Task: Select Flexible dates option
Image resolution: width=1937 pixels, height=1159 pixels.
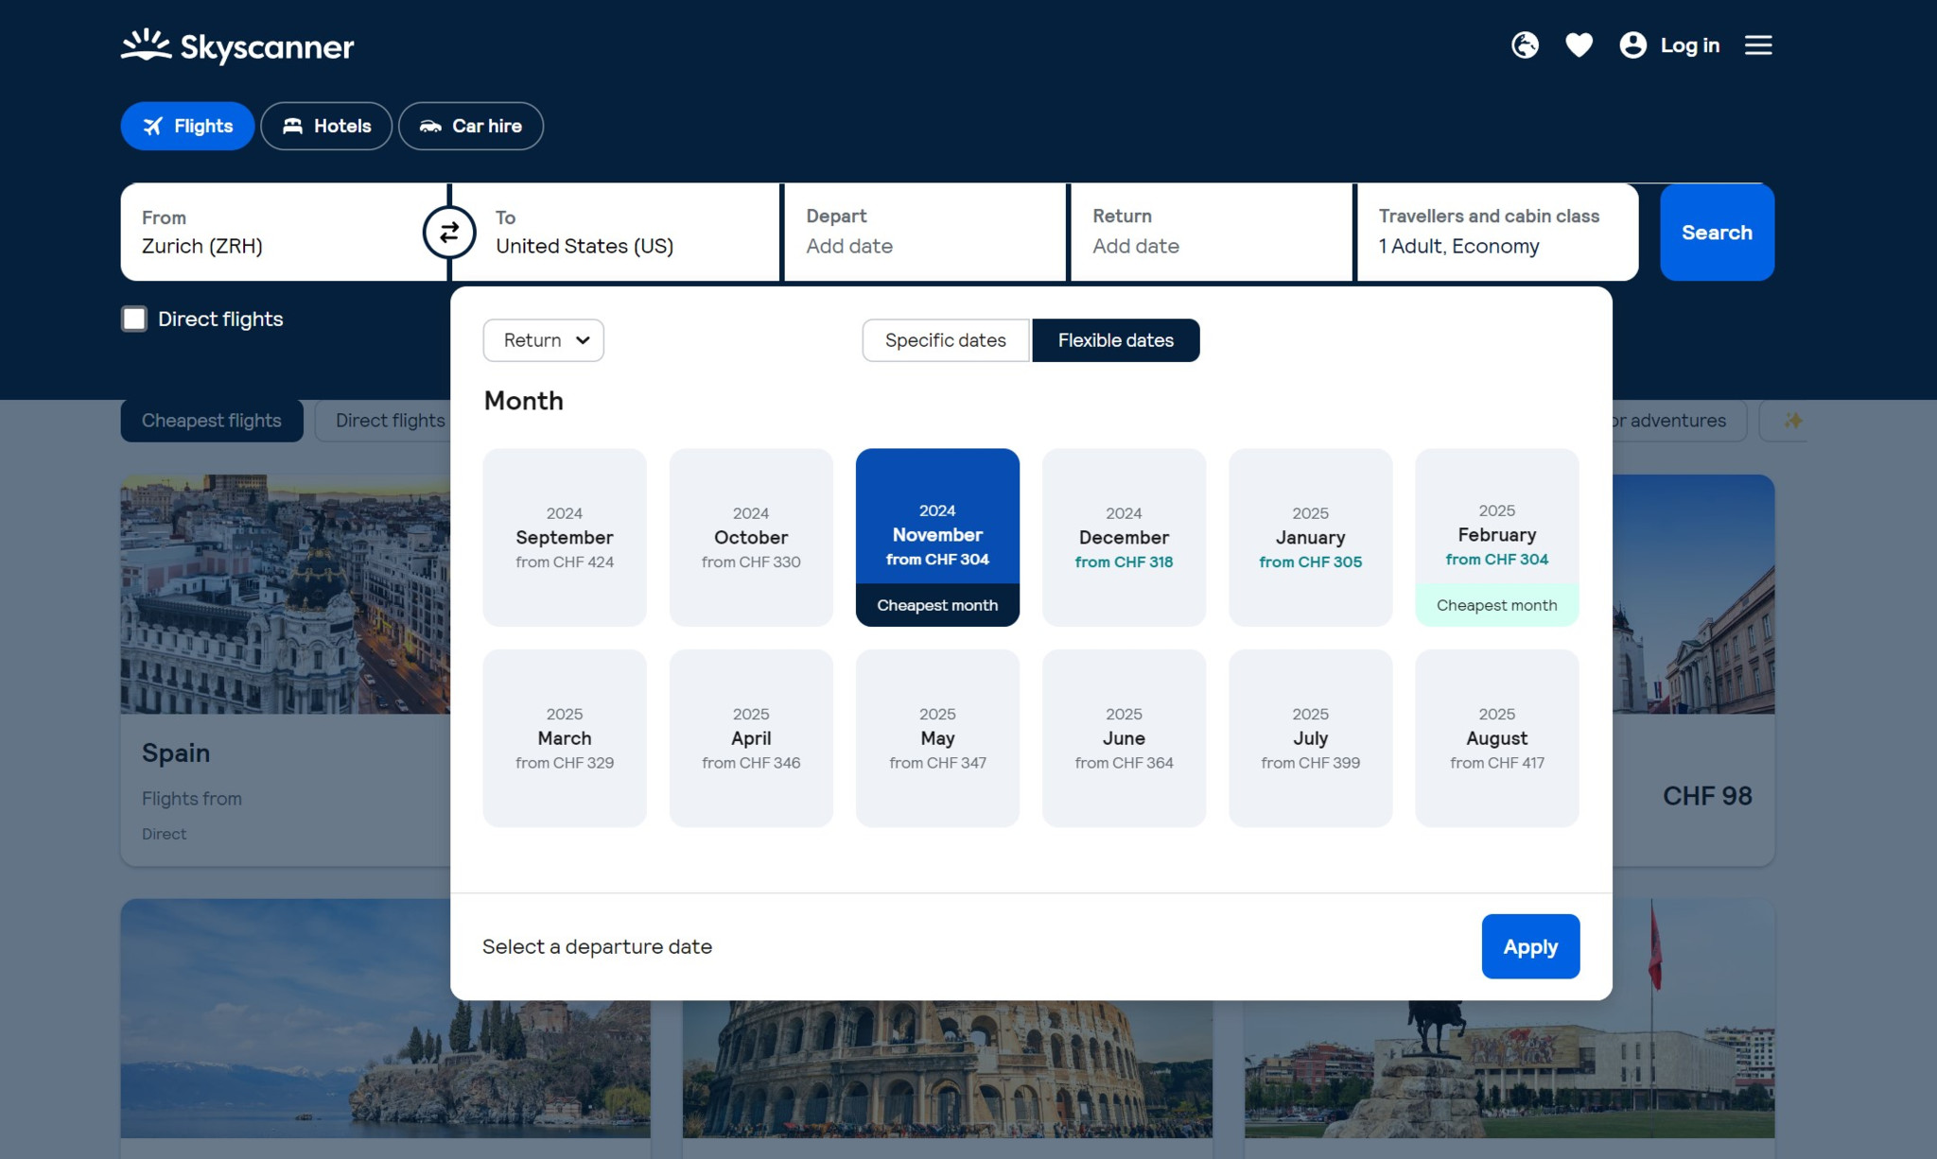Action: (1115, 340)
